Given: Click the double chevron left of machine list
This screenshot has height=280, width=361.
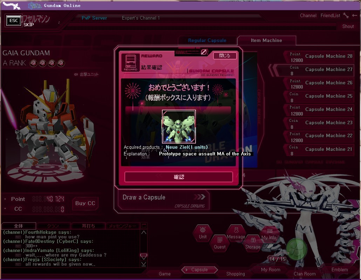Looking at the screenshot, I should (273, 70).
